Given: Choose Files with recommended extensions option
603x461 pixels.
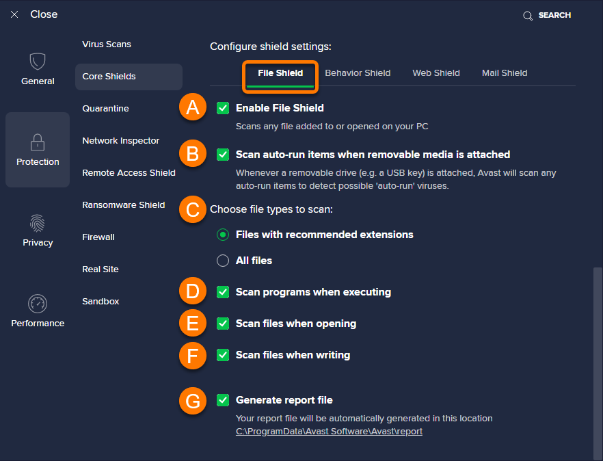Looking at the screenshot, I should pyautogui.click(x=223, y=235).
